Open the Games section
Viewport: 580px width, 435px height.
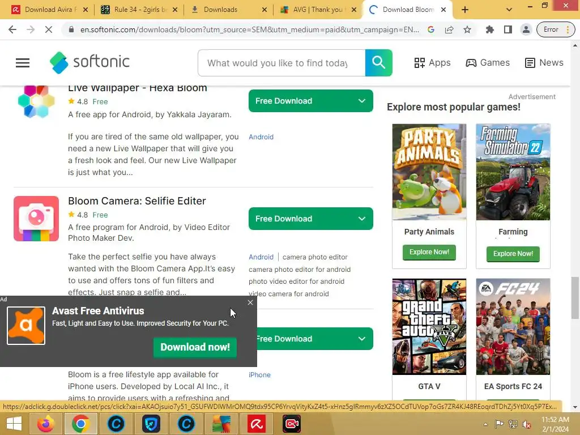coord(488,62)
